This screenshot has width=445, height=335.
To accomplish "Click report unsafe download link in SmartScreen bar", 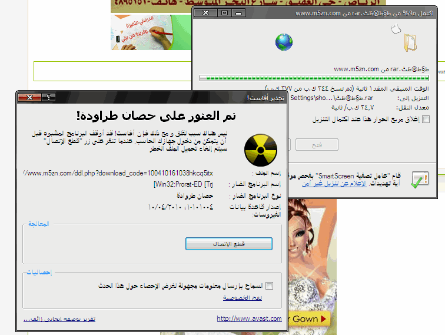I will (334, 184).
